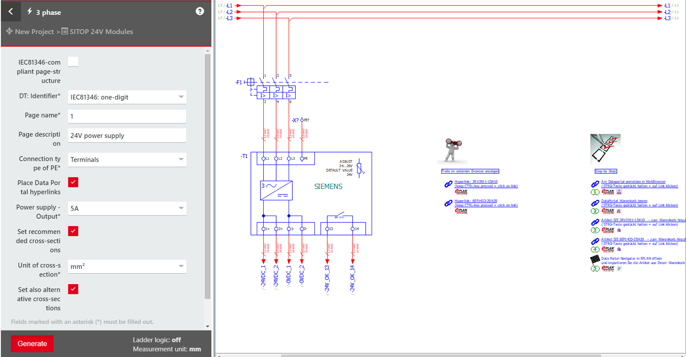Click EPLAN logo under Hyperlink 3RV2011-1DA10
The height and width of the screenshot is (357, 686).
click(461, 192)
